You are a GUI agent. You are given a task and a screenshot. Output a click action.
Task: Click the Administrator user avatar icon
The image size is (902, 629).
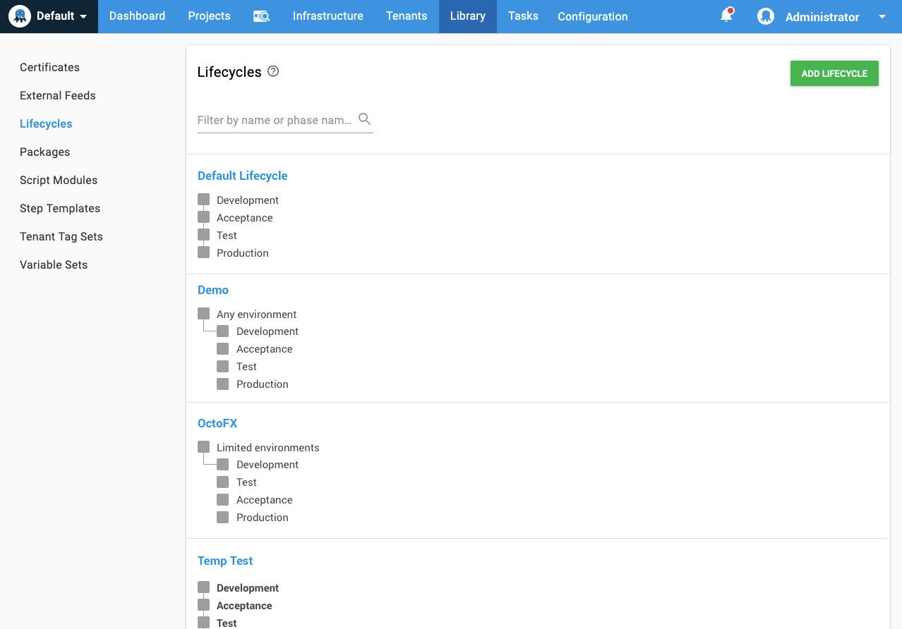pos(766,16)
